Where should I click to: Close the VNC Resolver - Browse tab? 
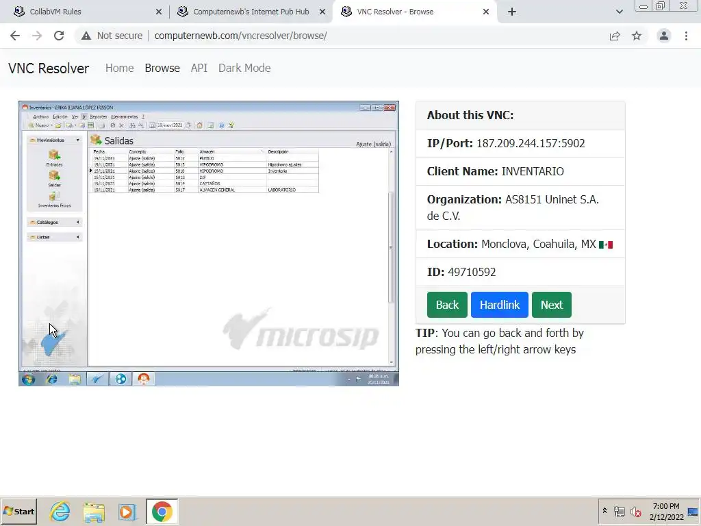(x=486, y=12)
